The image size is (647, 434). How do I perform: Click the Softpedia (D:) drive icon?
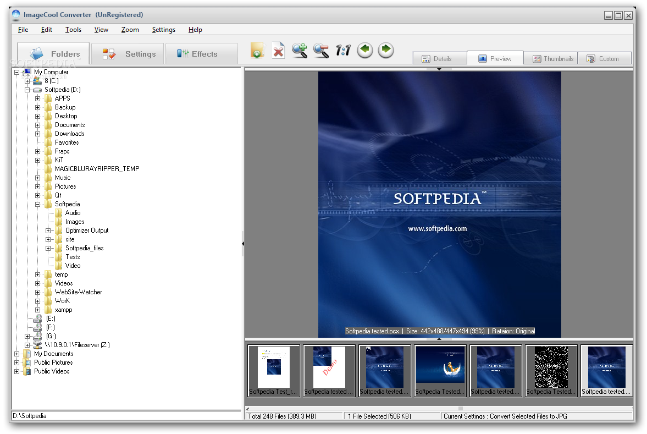tap(37, 90)
